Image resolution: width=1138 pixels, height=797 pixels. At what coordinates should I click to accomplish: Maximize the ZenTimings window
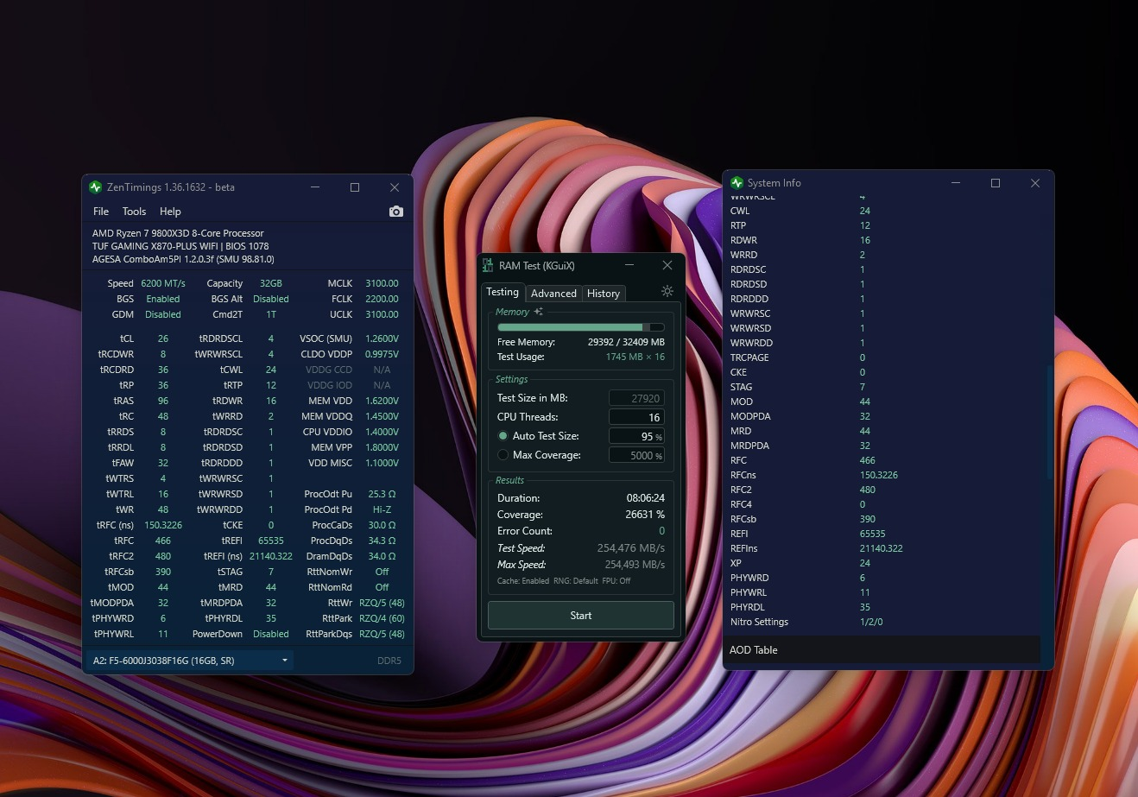355,187
